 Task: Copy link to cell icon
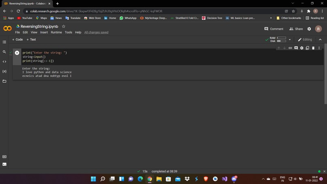(290, 48)
